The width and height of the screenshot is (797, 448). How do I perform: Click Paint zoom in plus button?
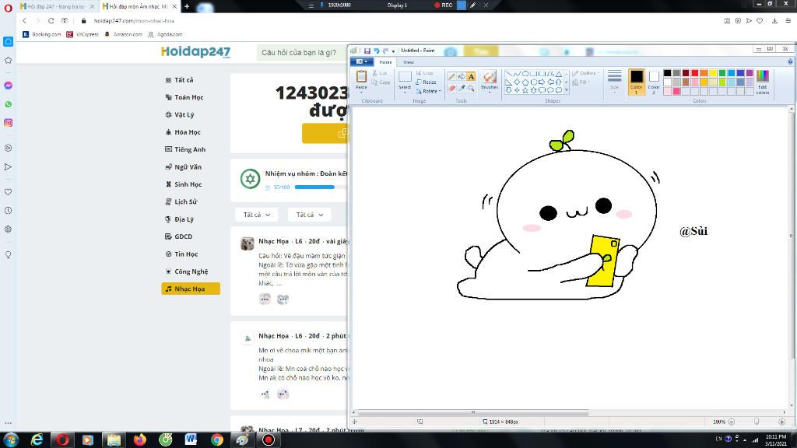pos(781,422)
